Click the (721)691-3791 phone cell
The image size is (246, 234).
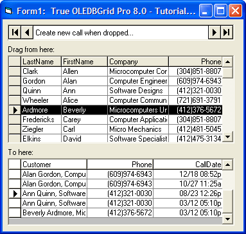tap(195, 100)
